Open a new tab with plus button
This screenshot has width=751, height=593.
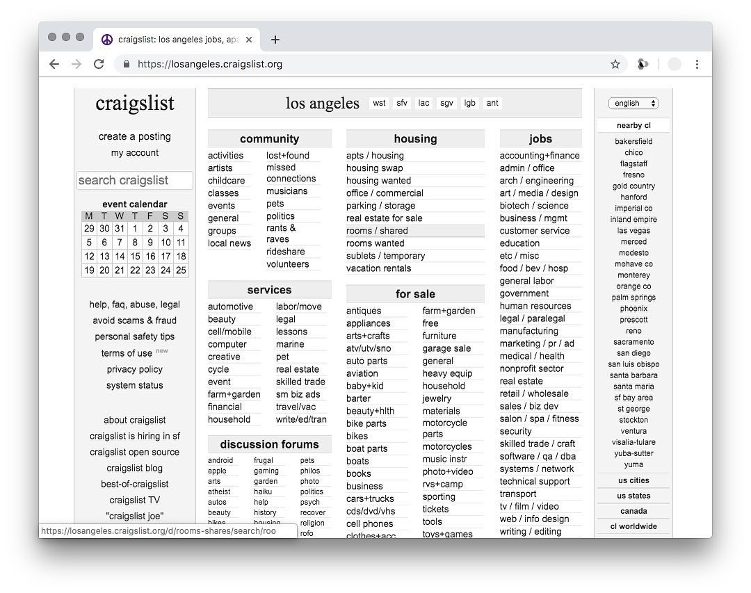(275, 40)
